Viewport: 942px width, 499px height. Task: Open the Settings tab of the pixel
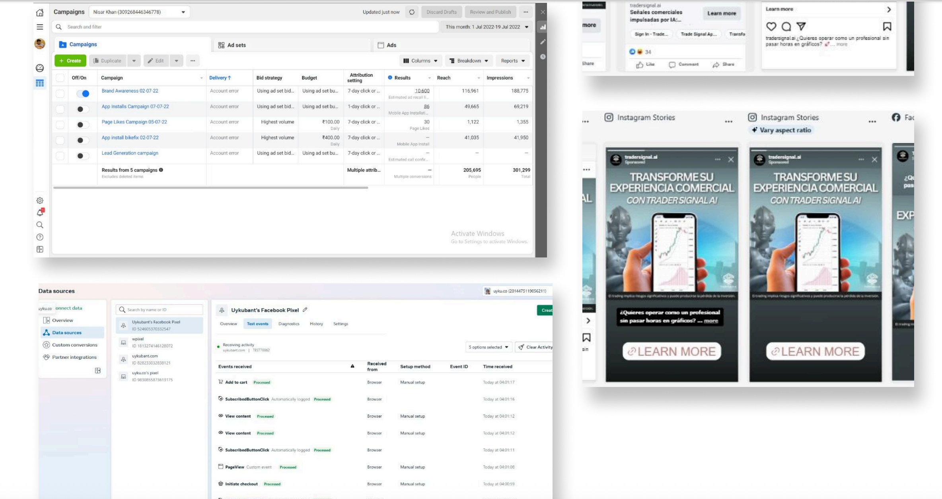coord(341,324)
